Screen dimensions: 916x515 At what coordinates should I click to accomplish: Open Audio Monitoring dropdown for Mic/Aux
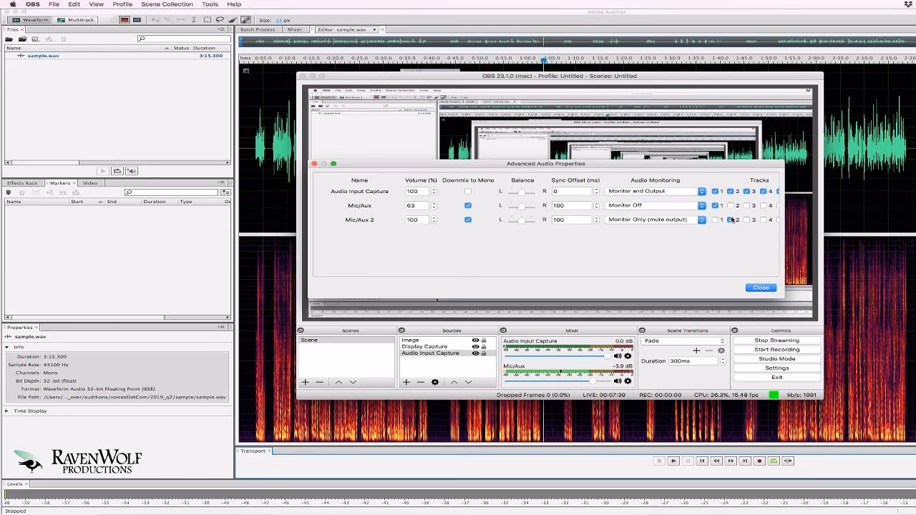tap(656, 206)
